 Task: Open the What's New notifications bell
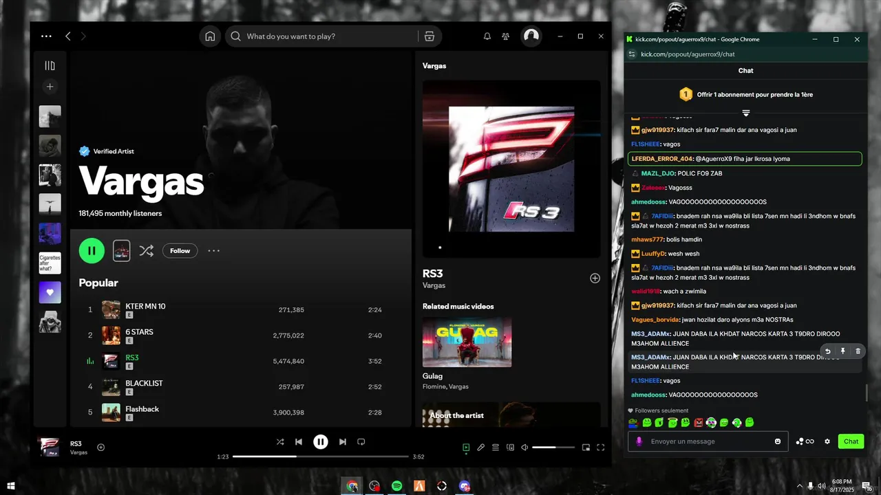pyautogui.click(x=487, y=36)
